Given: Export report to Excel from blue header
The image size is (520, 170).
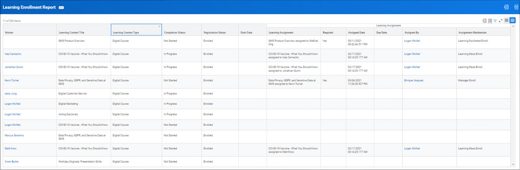Looking at the screenshot, I should tap(506, 7).
